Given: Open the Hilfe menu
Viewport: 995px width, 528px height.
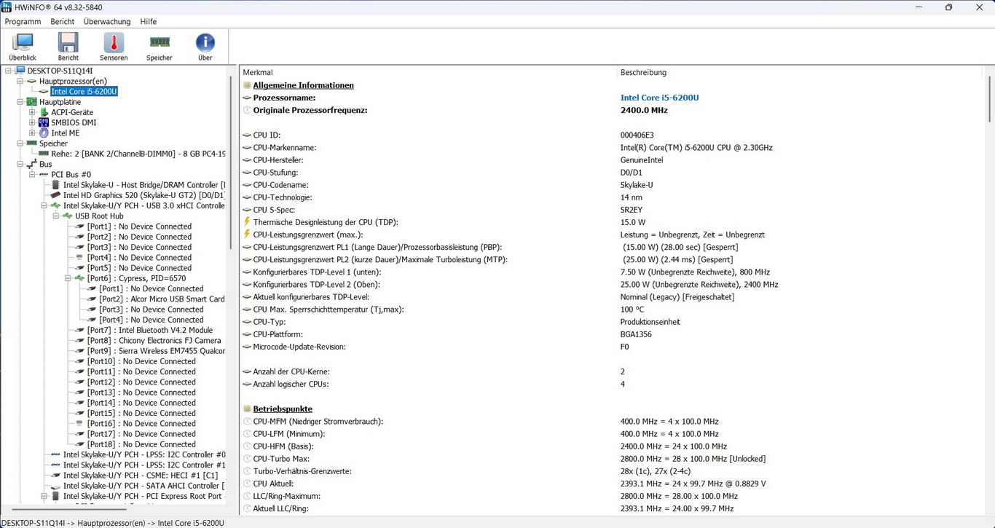Looking at the screenshot, I should (149, 22).
